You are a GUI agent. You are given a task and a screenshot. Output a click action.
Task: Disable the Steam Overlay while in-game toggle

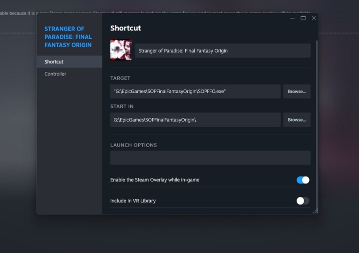click(303, 180)
